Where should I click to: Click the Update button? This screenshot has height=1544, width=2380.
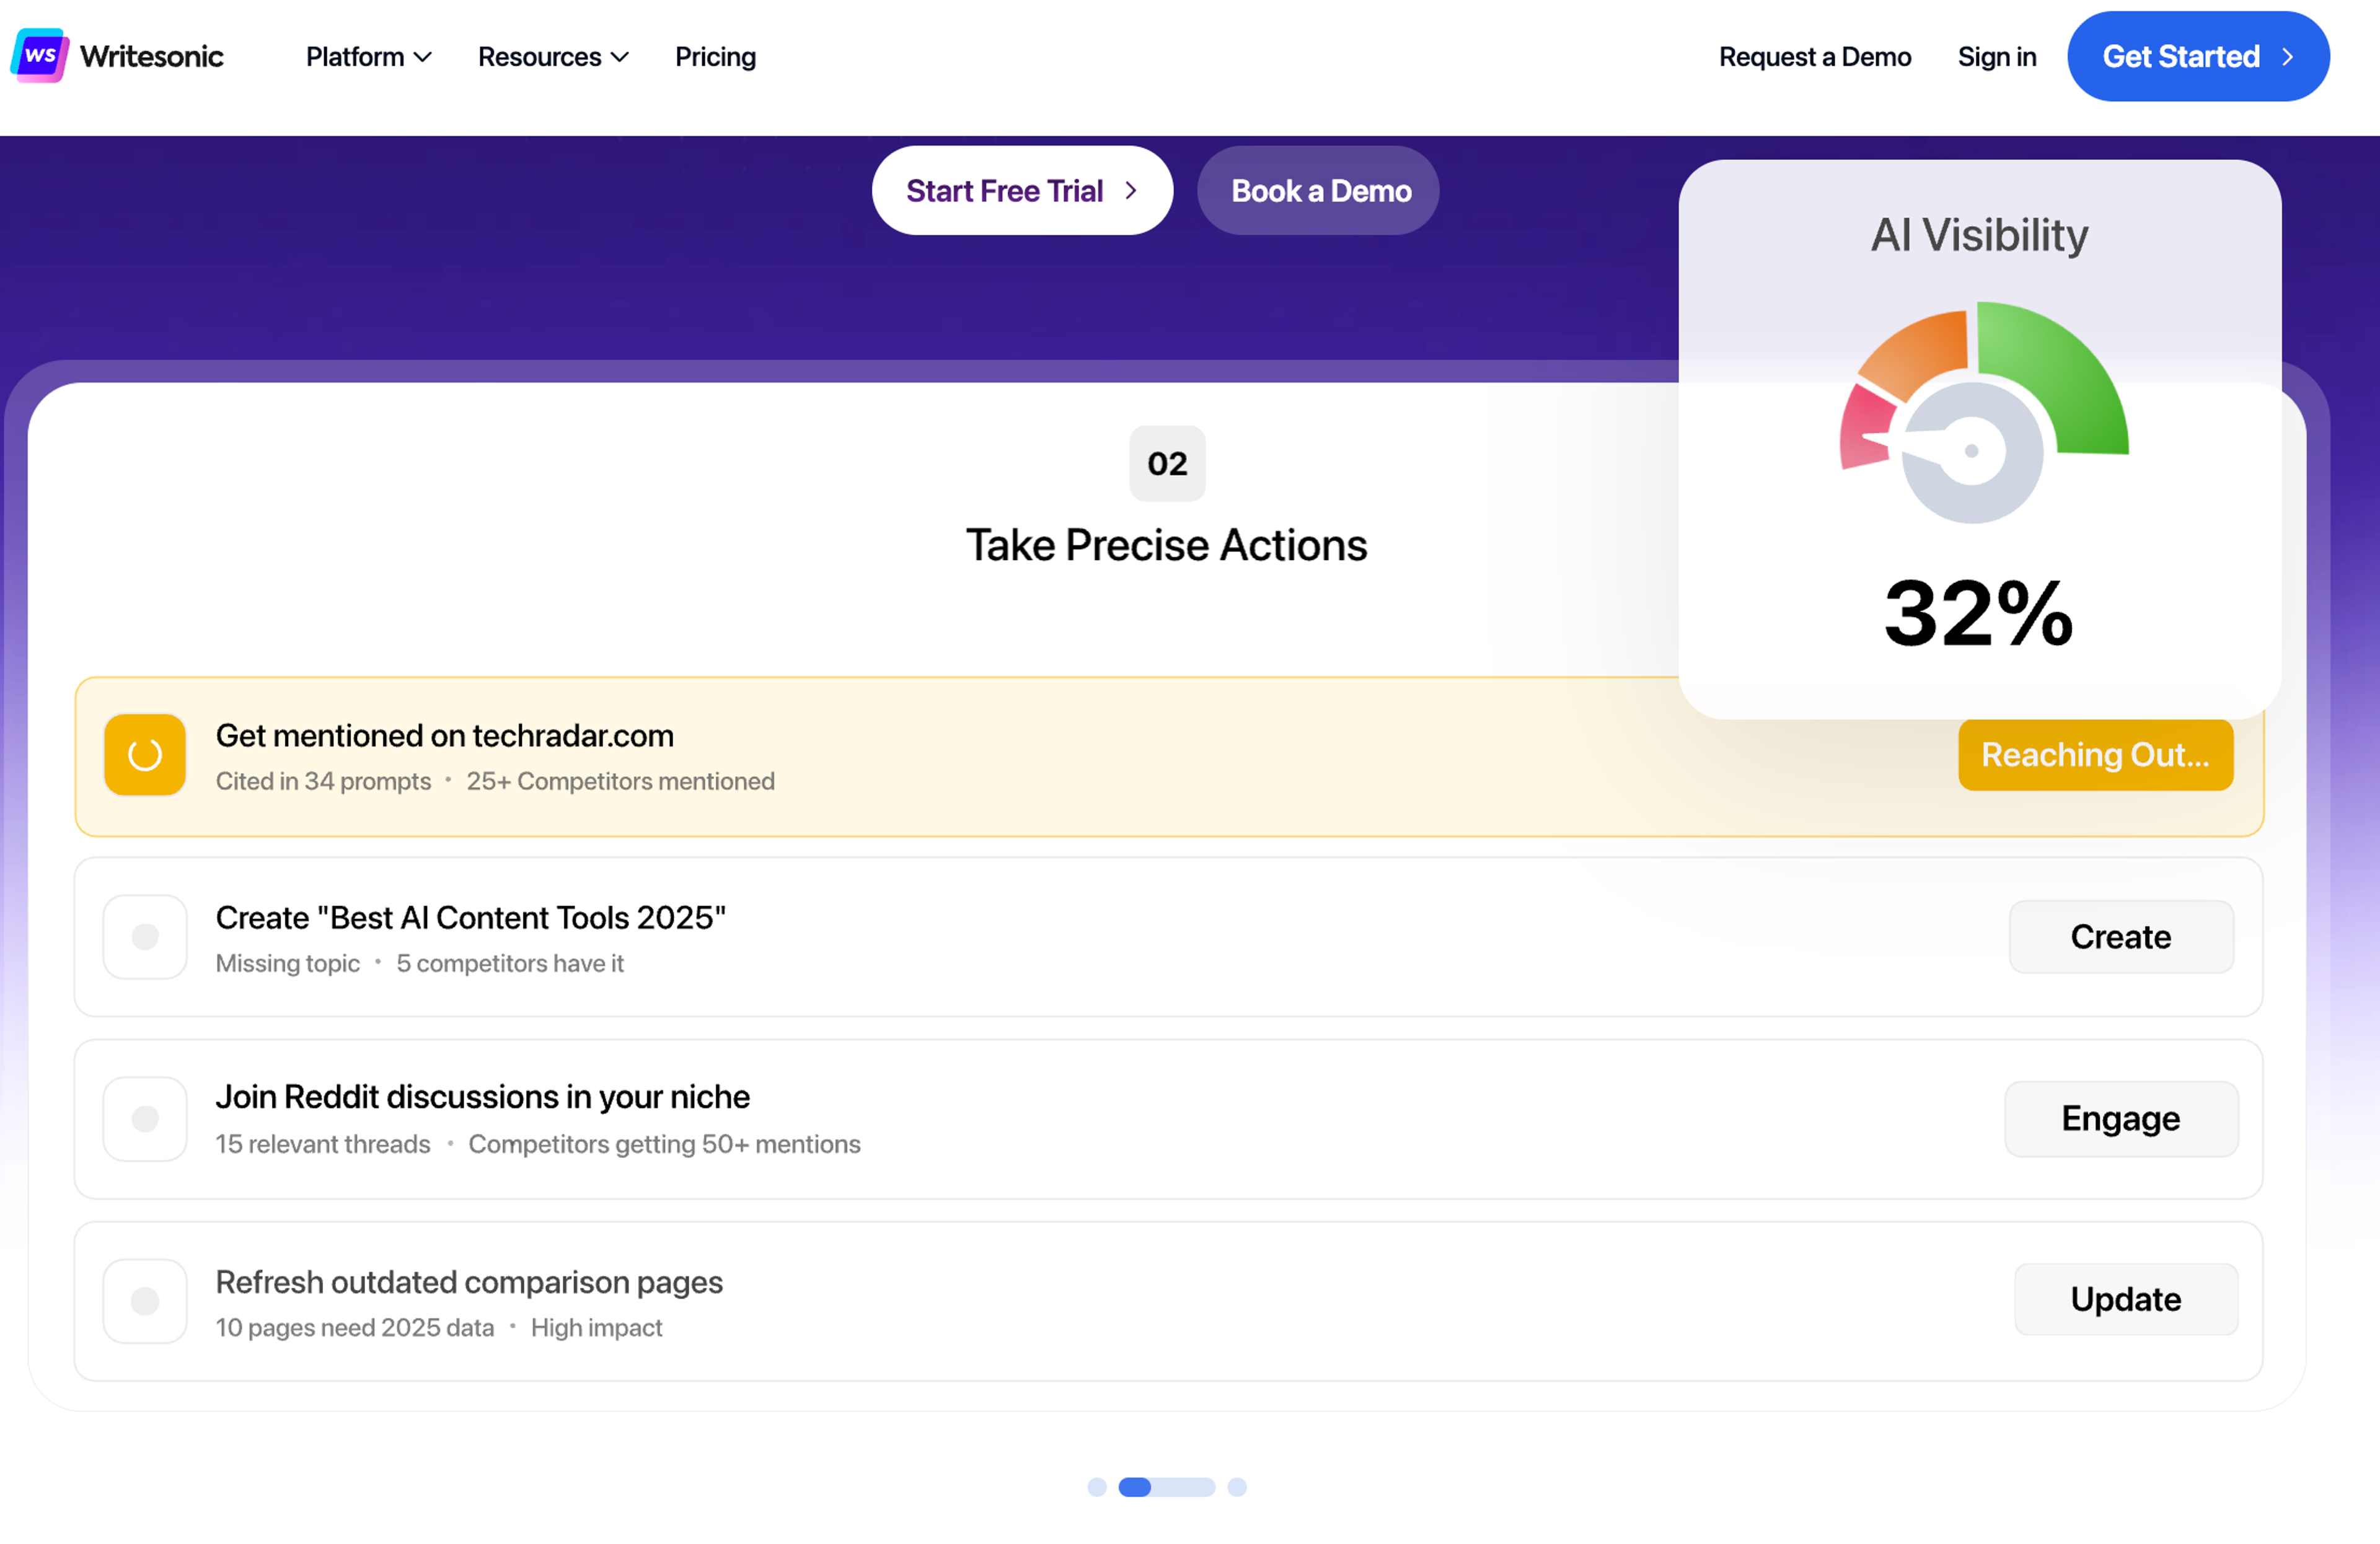pos(2126,1299)
